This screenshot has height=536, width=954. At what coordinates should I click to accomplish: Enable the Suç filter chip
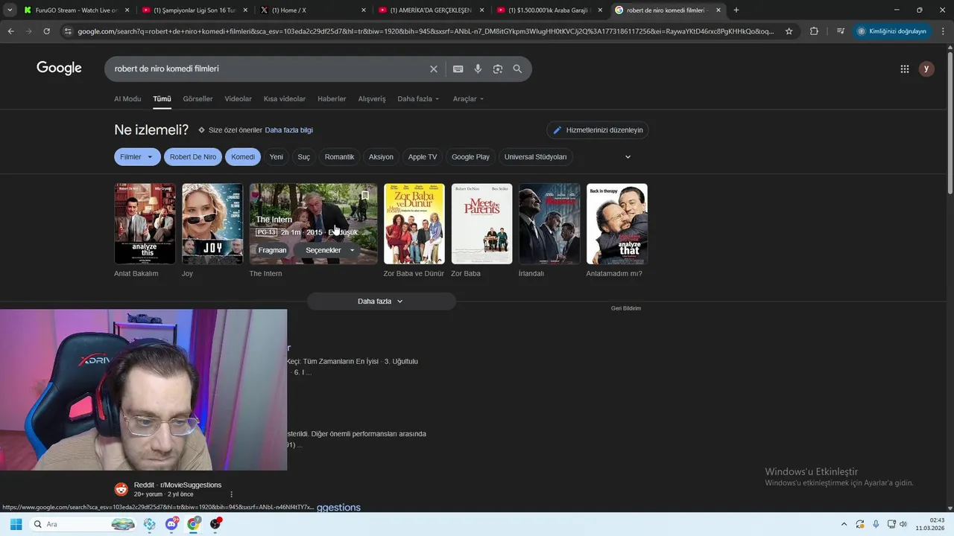click(x=304, y=157)
